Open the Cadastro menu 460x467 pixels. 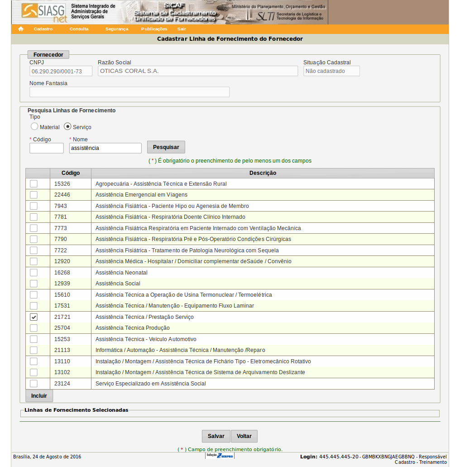(x=43, y=29)
